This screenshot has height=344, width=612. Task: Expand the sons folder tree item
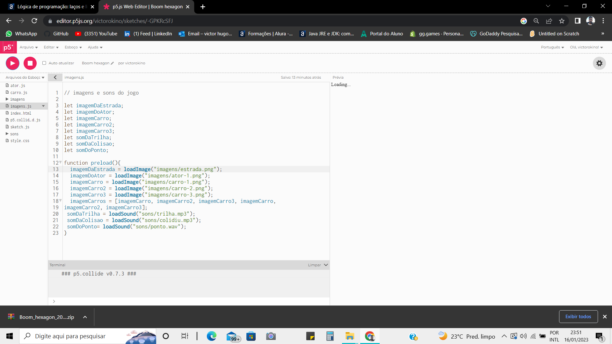tap(7, 133)
